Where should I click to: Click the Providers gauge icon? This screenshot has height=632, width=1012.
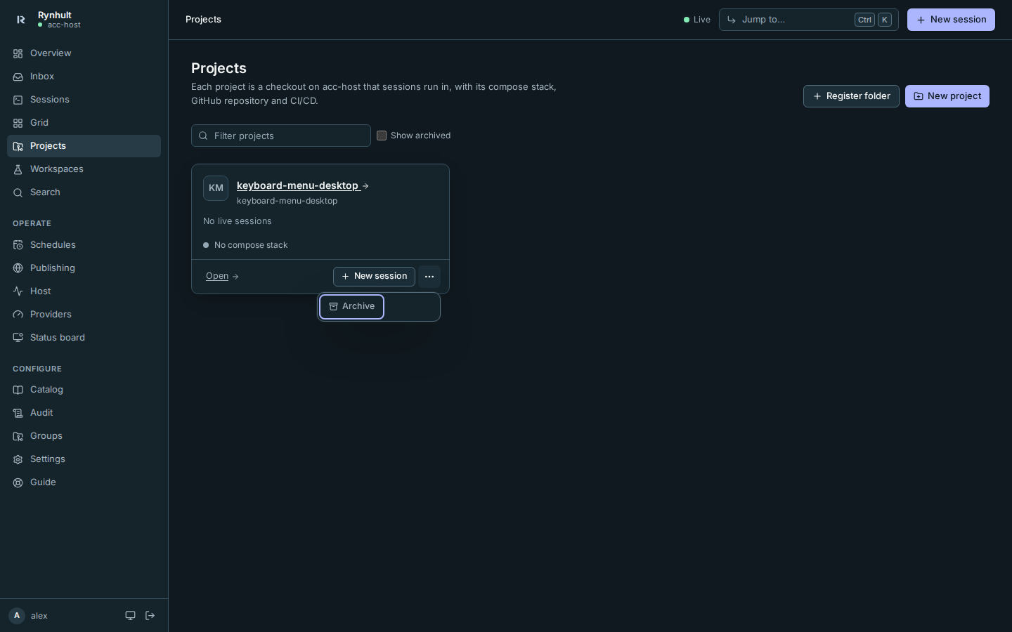(18, 315)
